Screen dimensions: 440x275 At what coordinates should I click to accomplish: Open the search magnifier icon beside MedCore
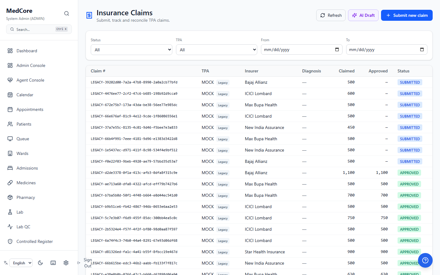(67, 13)
